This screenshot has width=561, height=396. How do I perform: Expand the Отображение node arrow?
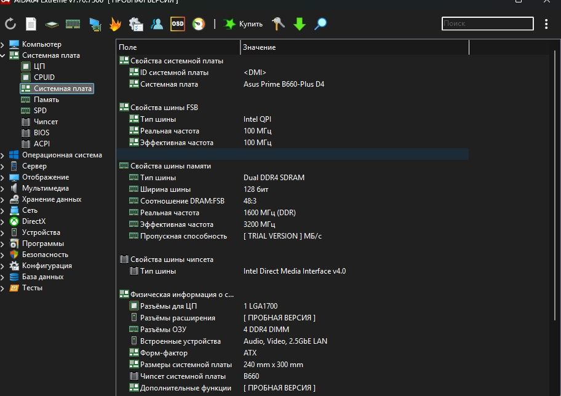2,178
